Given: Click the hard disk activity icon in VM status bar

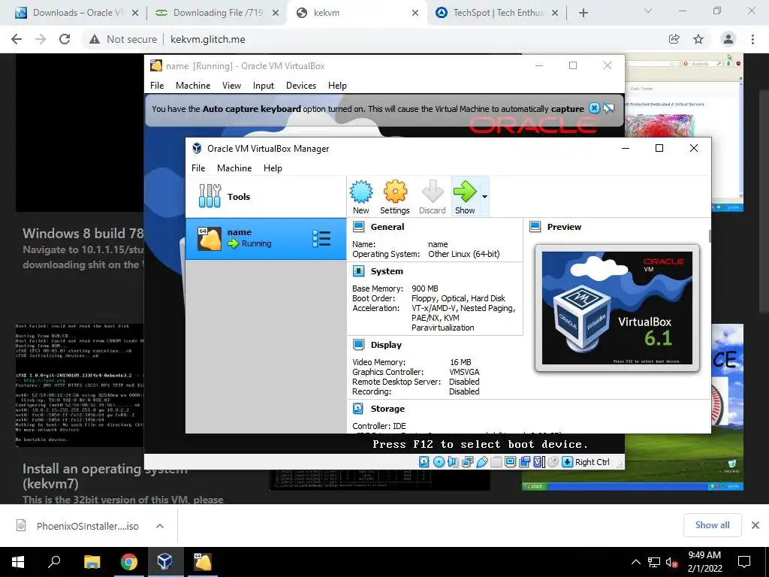Looking at the screenshot, I should point(424,462).
